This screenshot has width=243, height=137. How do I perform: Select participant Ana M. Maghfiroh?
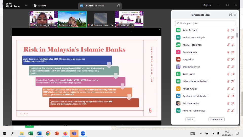click(x=205, y=45)
